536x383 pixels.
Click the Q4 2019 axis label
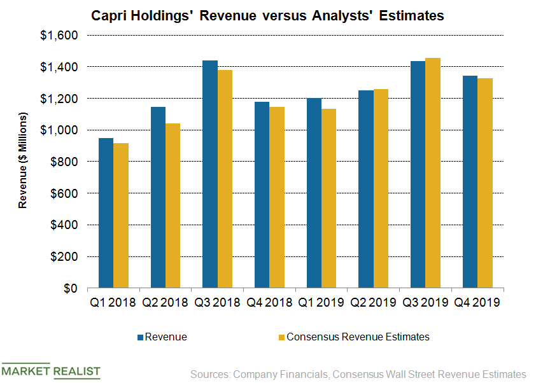(477, 302)
